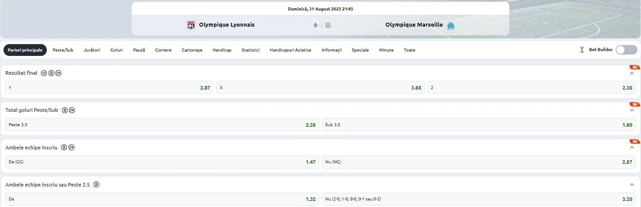
Task: Click the Total goluri Peste/Sub section title
Action: (x=31, y=110)
